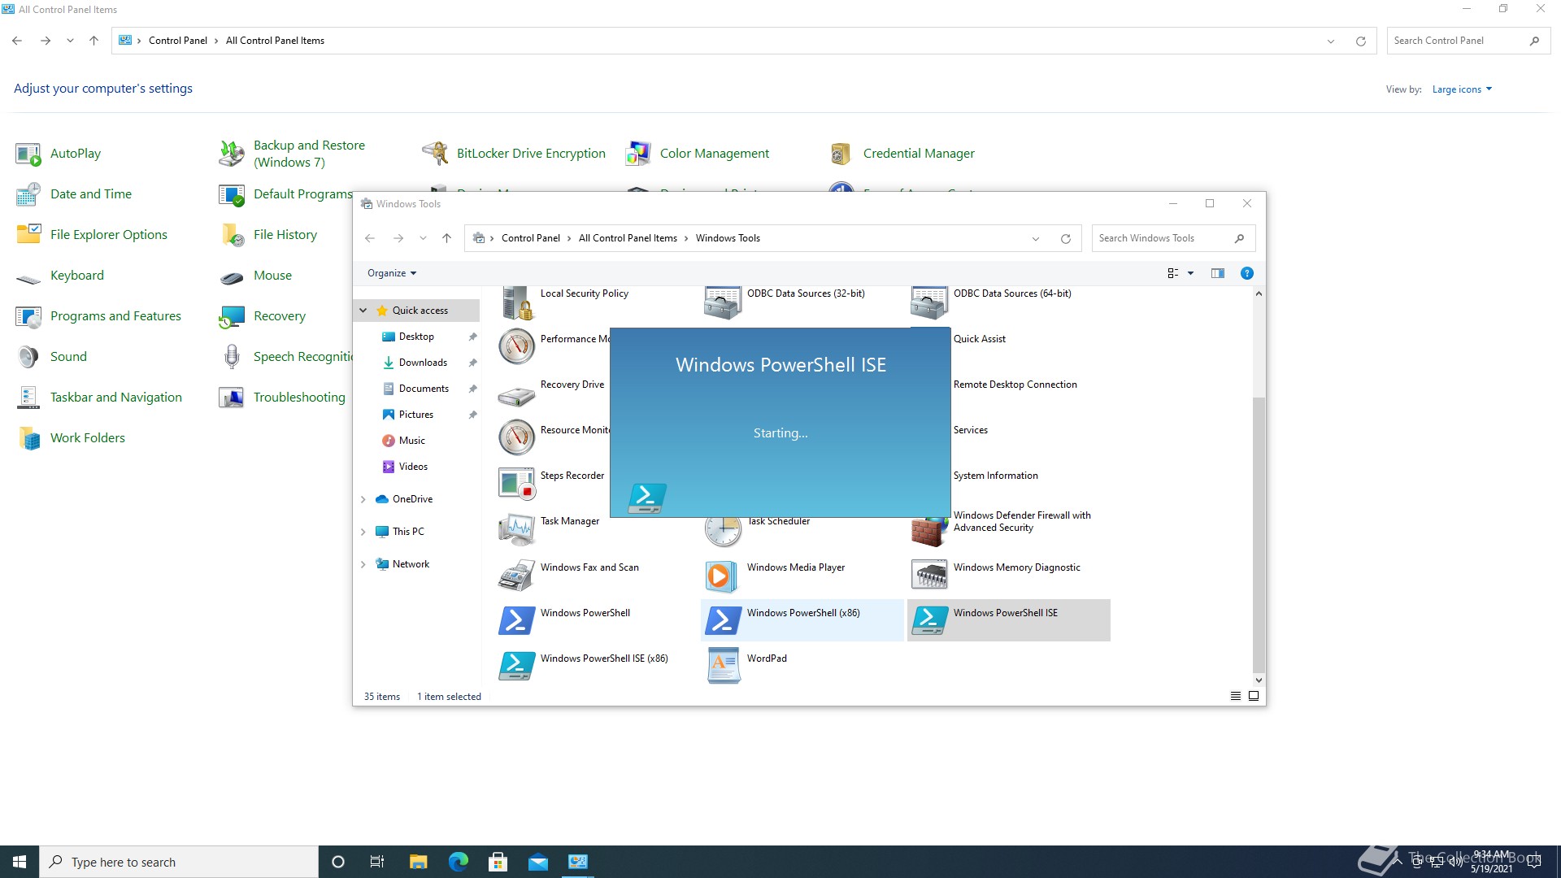Expand the OneDrive tree node
This screenshot has height=878, width=1561.
[363, 499]
